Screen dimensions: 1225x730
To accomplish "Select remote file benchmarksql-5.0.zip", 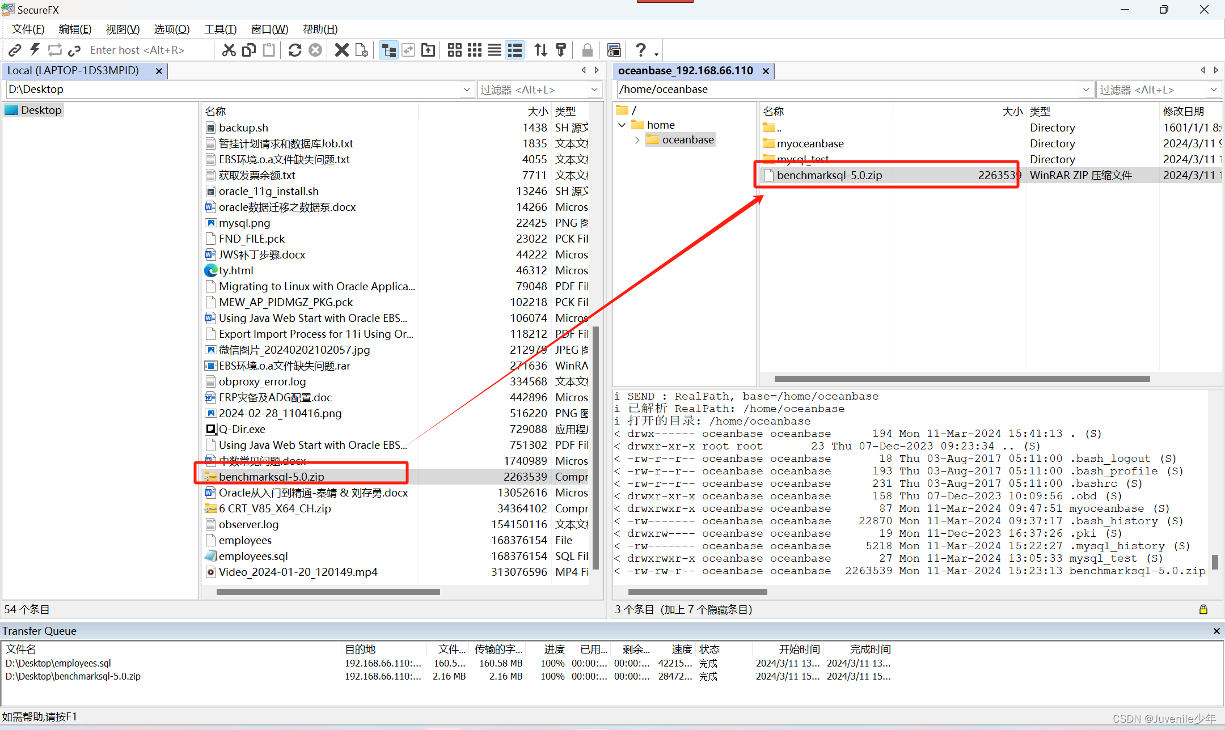I will [x=829, y=176].
